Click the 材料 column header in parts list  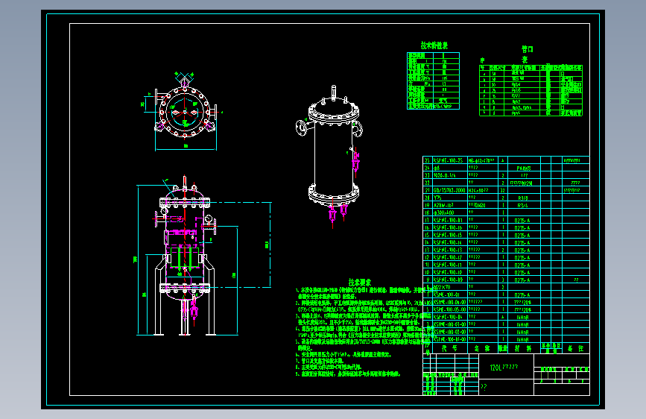(x=523, y=348)
